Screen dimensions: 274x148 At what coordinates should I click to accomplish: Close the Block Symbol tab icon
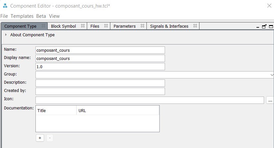pyautogui.click(x=83, y=26)
